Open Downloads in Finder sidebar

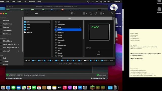point(7,34)
